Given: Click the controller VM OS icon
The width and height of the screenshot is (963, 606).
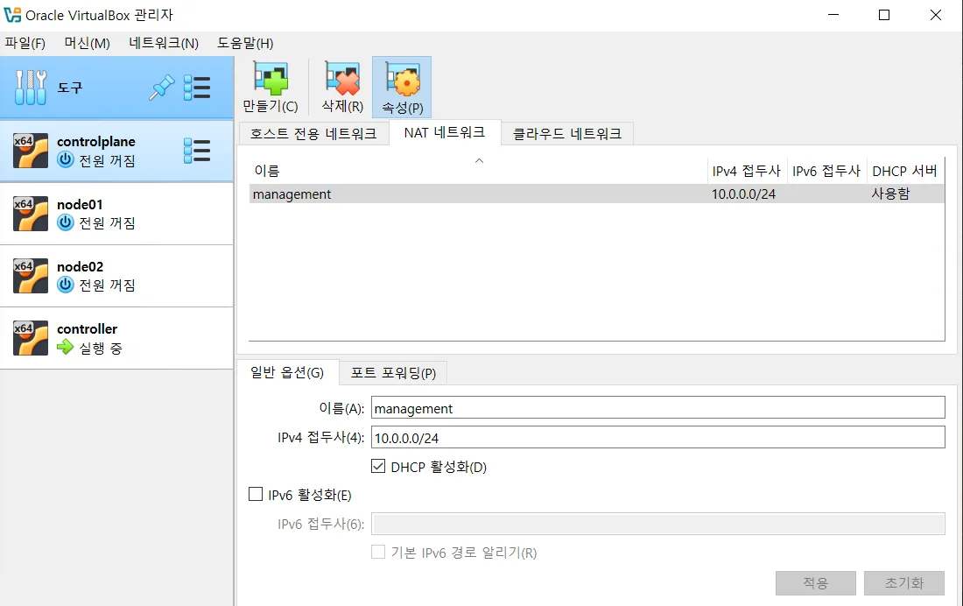Looking at the screenshot, I should [x=31, y=338].
